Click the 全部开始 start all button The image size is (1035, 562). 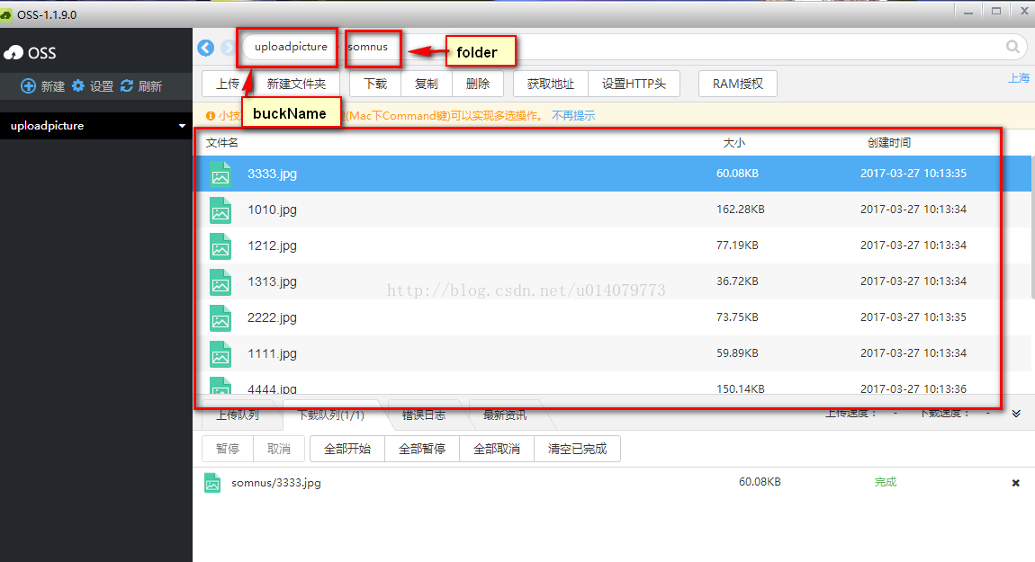tap(347, 450)
